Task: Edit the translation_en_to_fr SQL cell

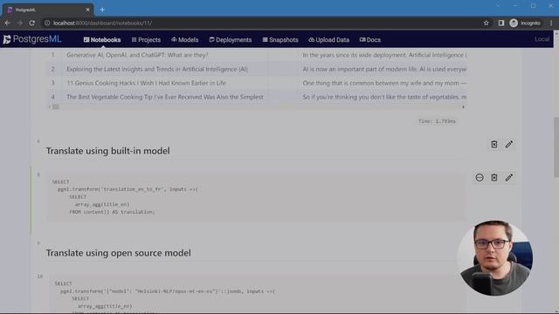Action: 508,177
